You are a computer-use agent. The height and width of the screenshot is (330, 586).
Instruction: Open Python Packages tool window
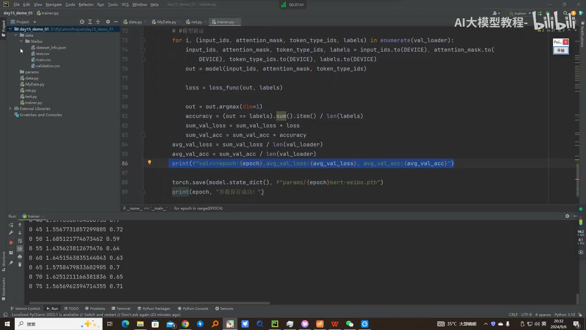pos(154,308)
